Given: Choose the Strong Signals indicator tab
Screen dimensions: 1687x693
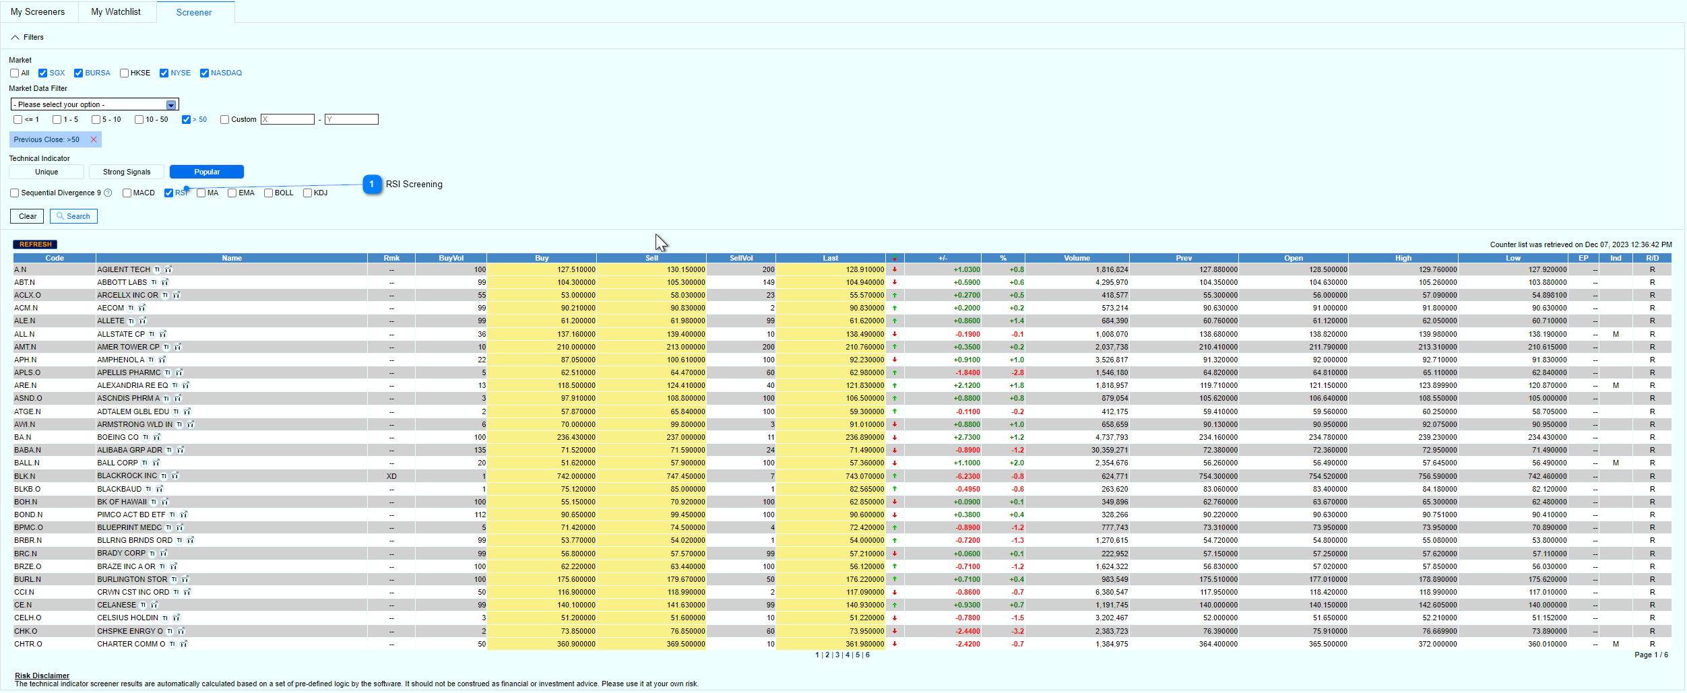Looking at the screenshot, I should tap(127, 172).
